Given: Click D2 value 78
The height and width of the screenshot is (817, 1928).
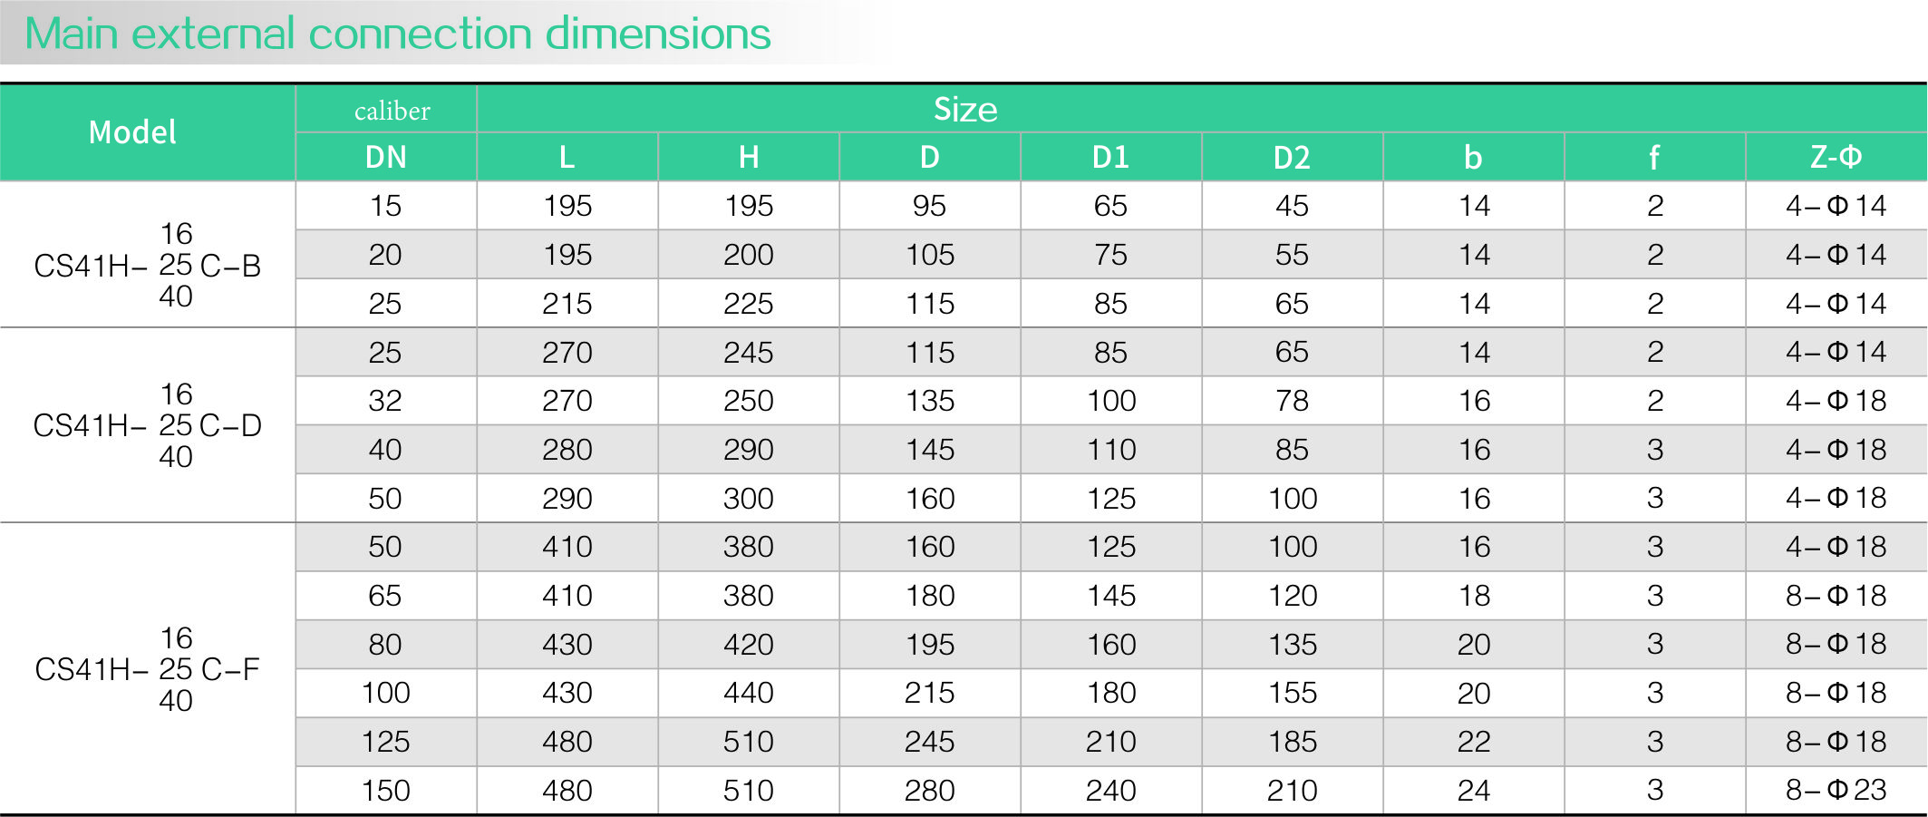Looking at the screenshot, I should tap(1292, 401).
